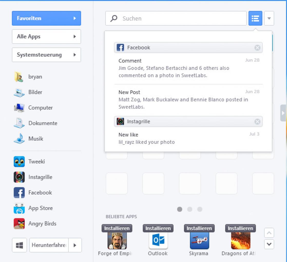Open the Systemsteuerung menu
287x262 pixels.
pyautogui.click(x=46, y=55)
